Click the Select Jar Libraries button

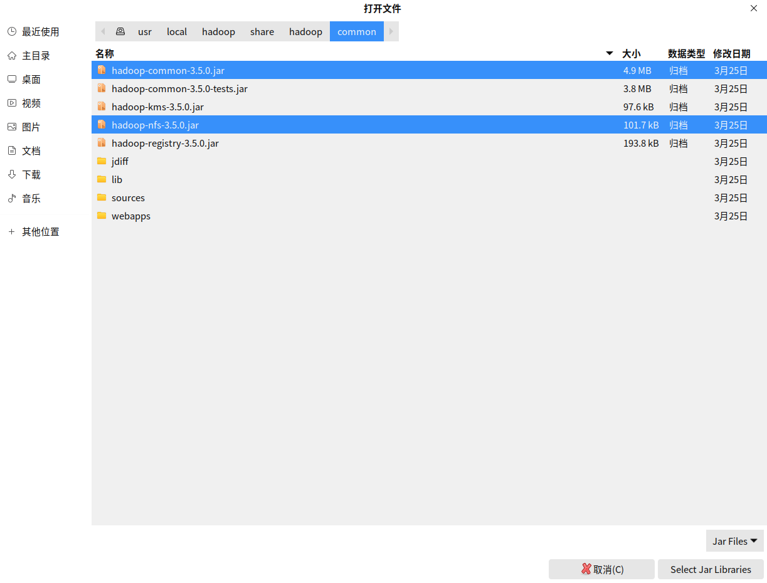click(x=711, y=569)
